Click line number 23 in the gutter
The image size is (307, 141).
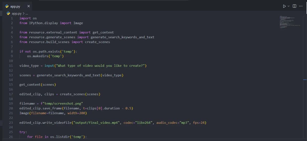click(11, 123)
